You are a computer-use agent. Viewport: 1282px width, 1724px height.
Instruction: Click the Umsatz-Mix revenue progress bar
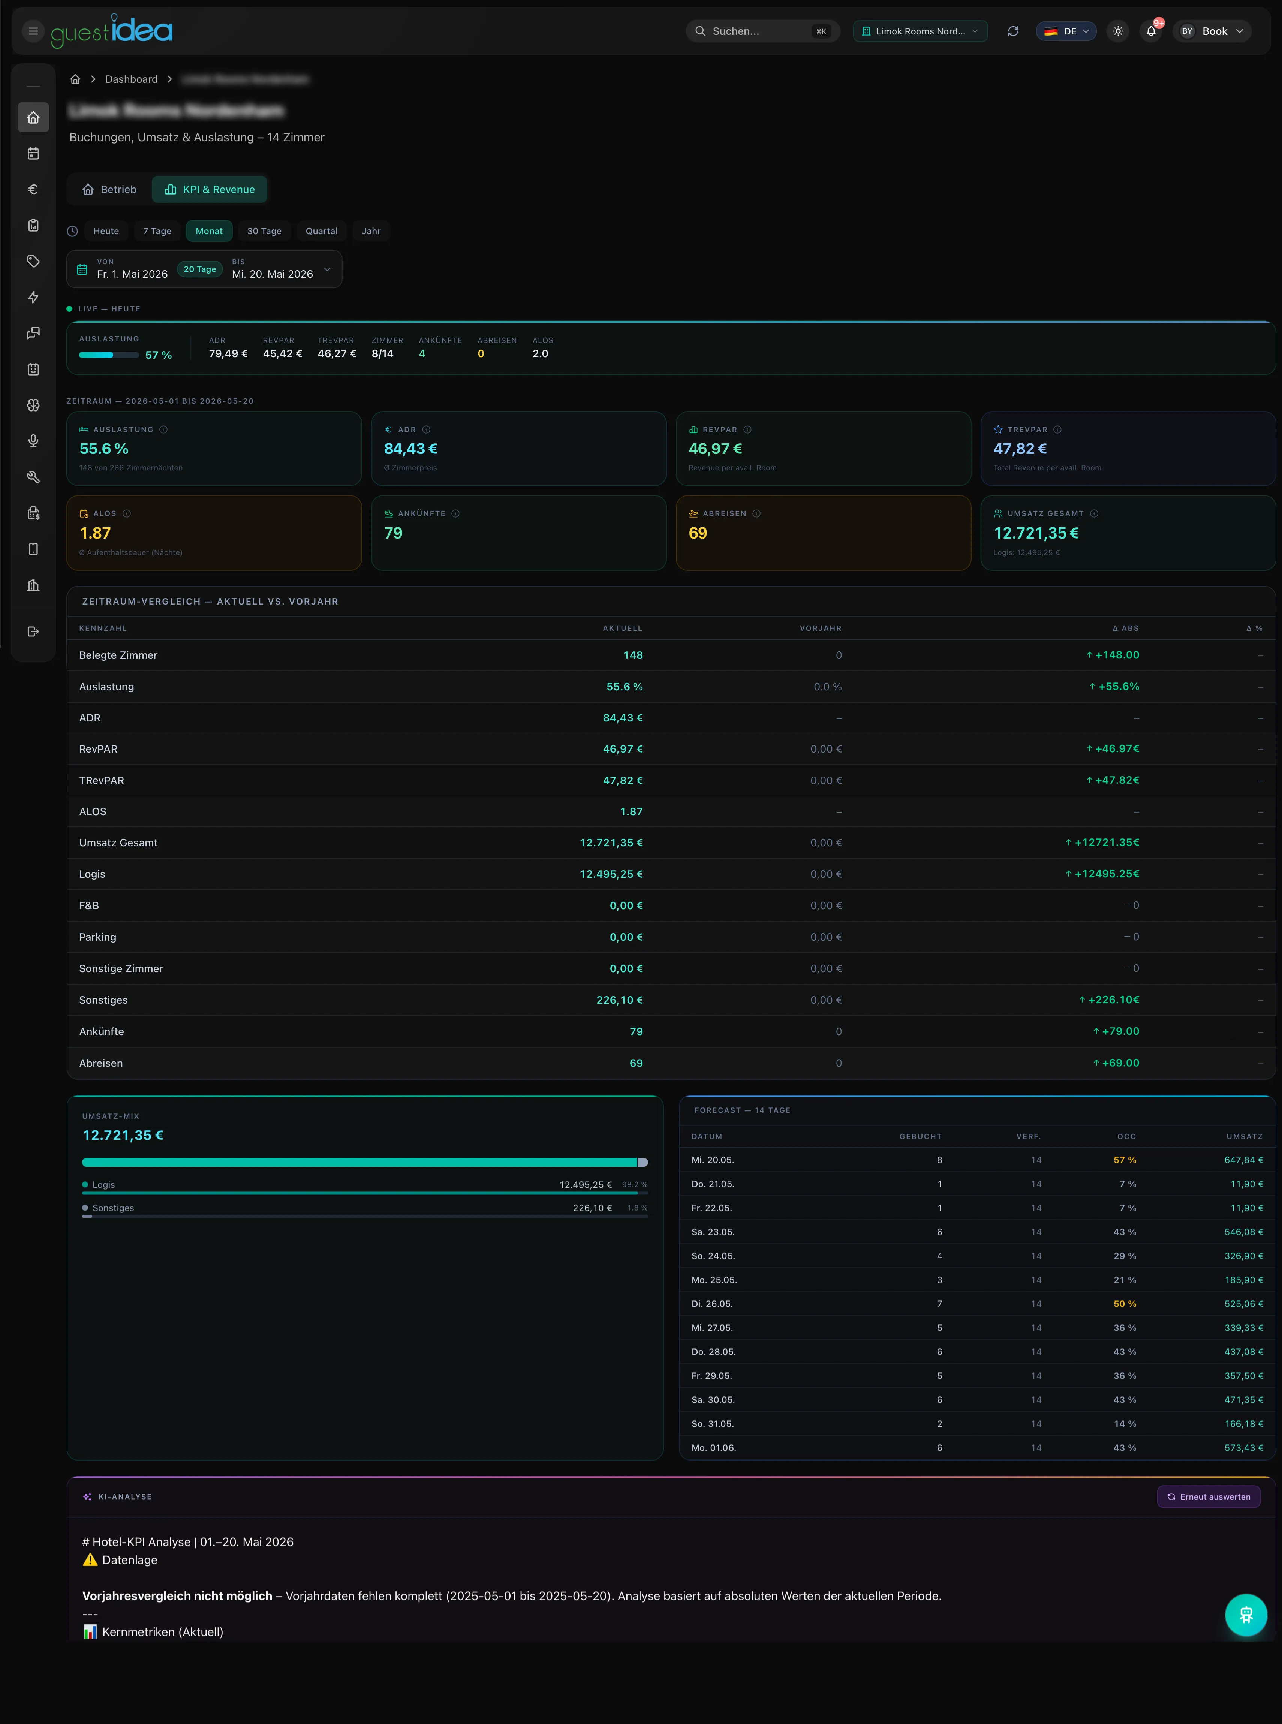point(365,1162)
